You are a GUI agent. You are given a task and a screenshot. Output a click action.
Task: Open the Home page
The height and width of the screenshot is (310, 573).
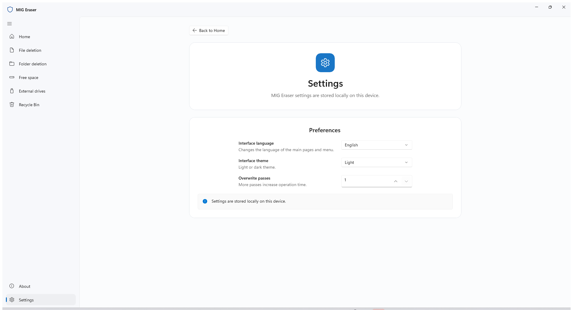coord(41,37)
